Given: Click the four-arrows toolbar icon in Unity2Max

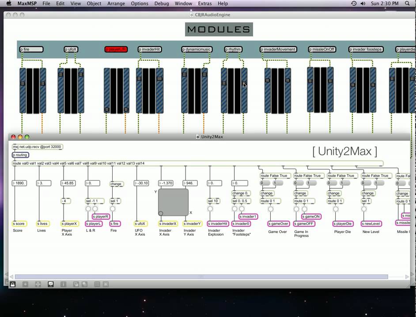Looking at the screenshot, I should (x=38, y=284).
